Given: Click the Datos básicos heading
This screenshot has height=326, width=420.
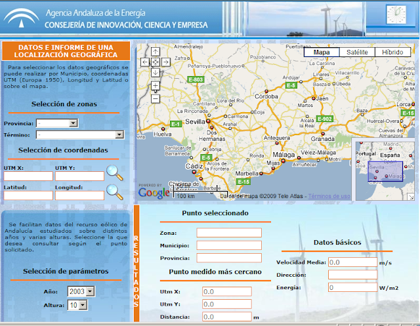Looking at the screenshot, I should (x=337, y=242).
